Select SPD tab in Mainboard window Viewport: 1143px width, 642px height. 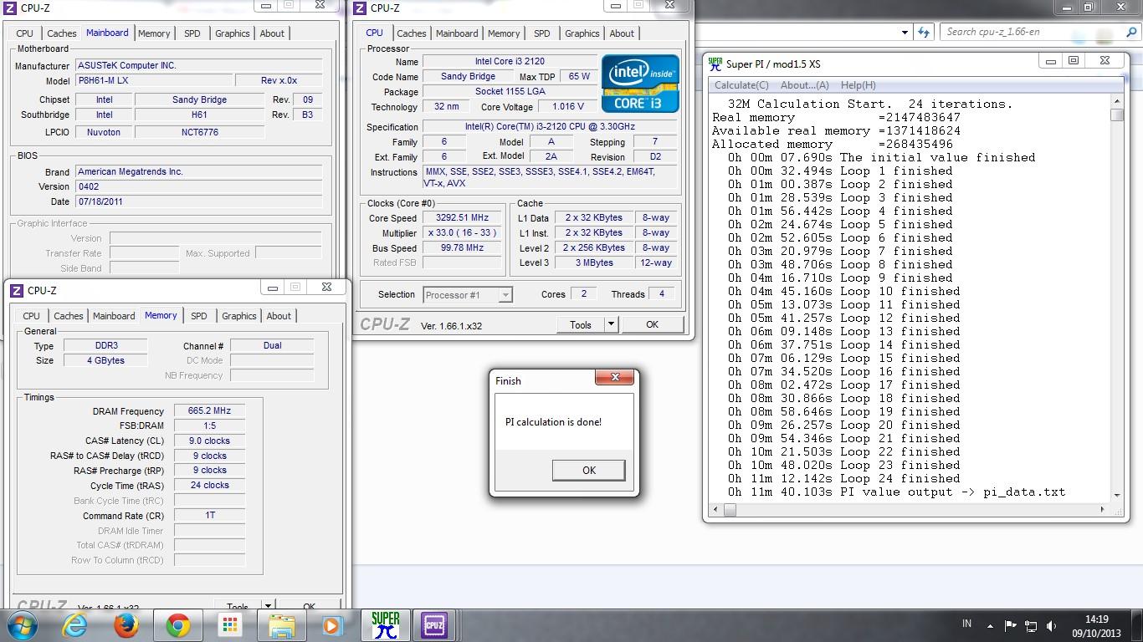coord(192,33)
